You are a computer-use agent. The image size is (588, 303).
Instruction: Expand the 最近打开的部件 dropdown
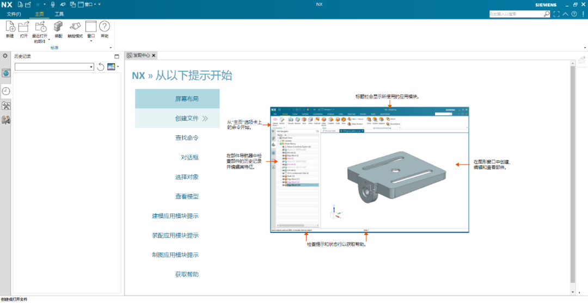(x=48, y=40)
